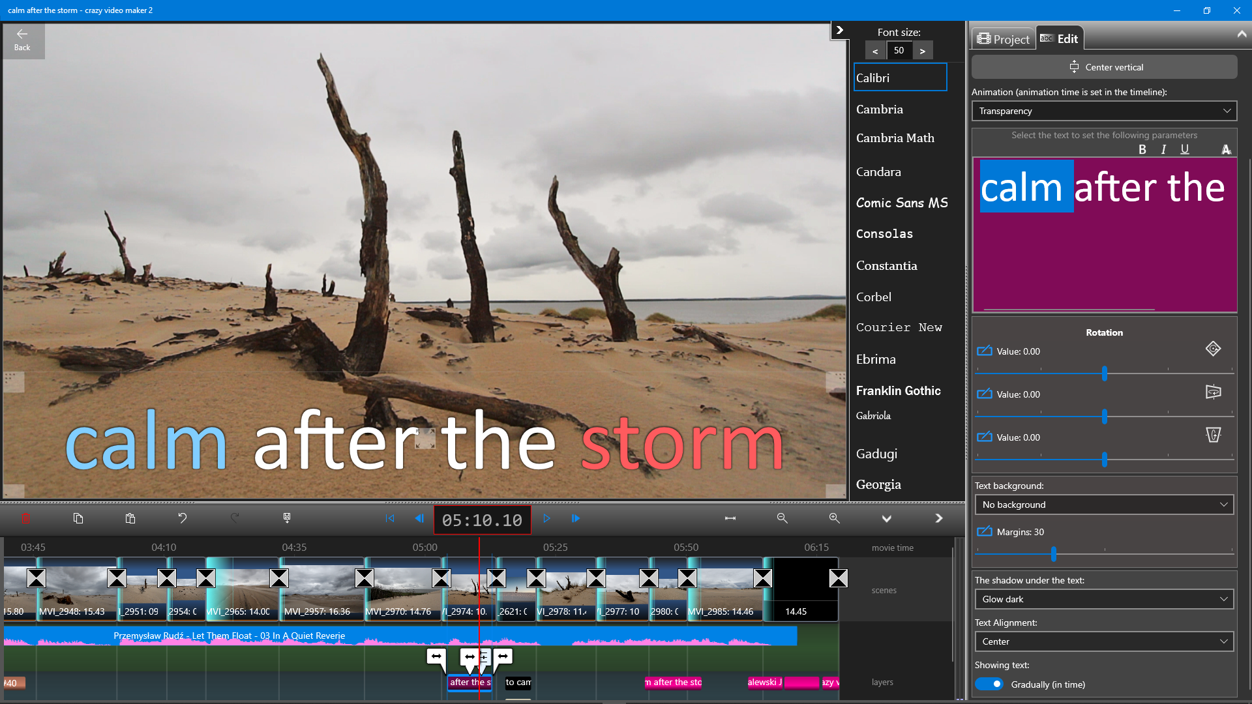The height and width of the screenshot is (704, 1252).
Task: Click the Paste icon on the timeline toolbar
Action: tap(130, 518)
